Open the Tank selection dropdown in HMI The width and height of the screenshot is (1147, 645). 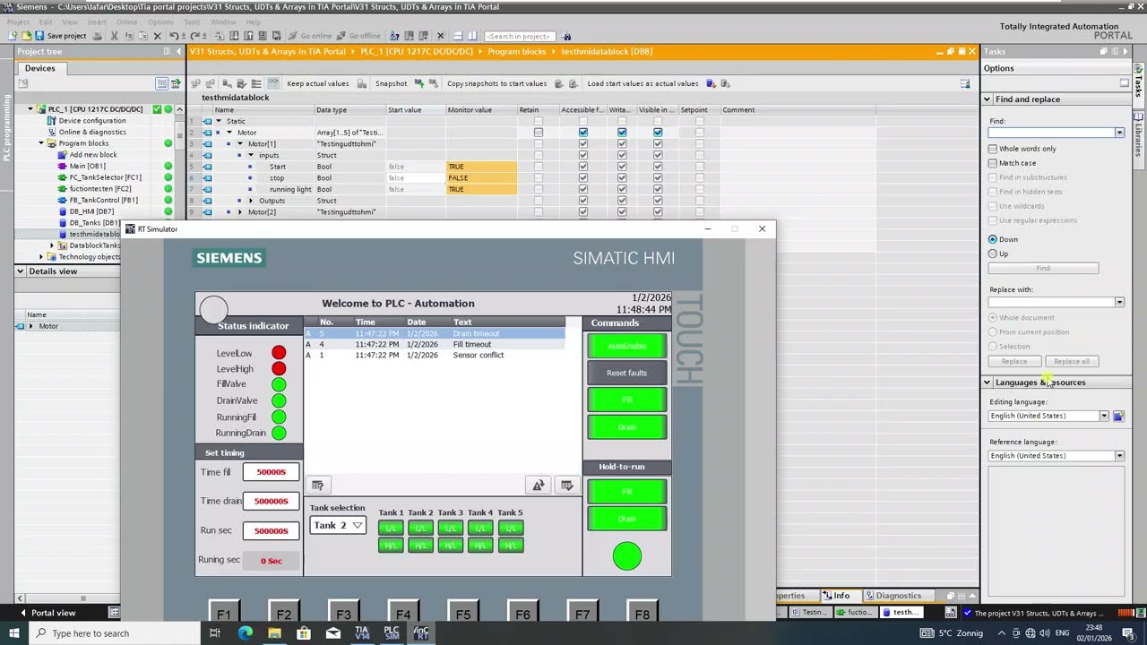coord(338,526)
